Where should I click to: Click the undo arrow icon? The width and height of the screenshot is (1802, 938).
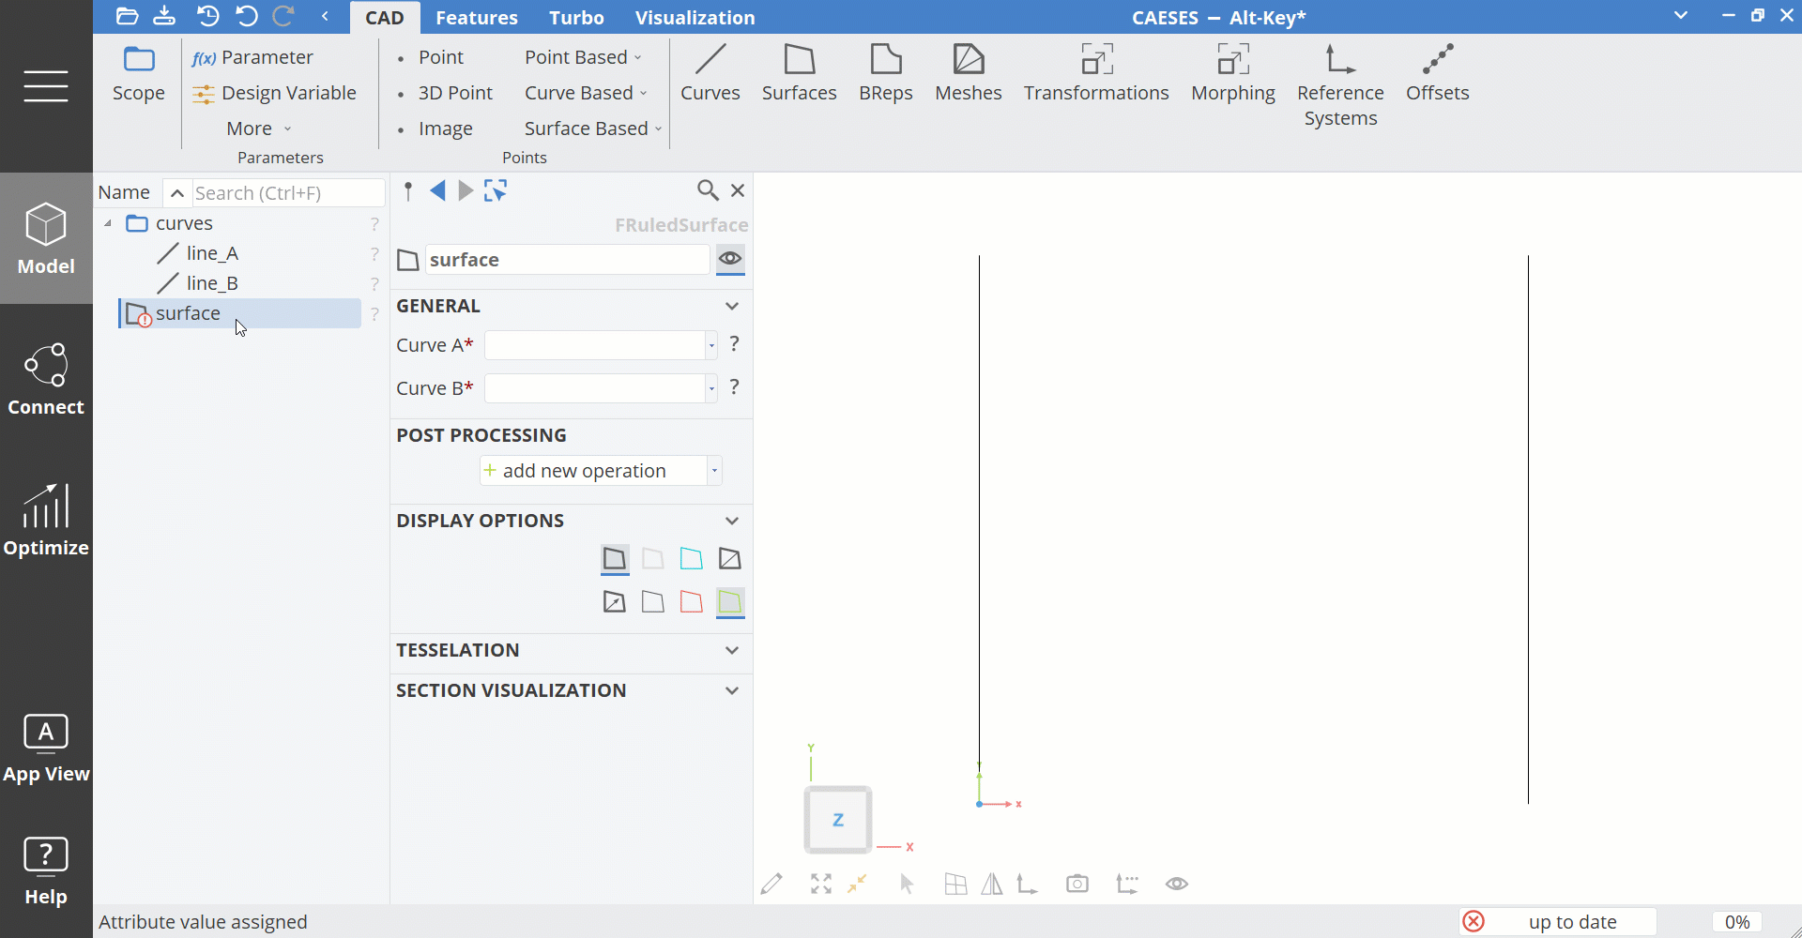pyautogui.click(x=247, y=16)
